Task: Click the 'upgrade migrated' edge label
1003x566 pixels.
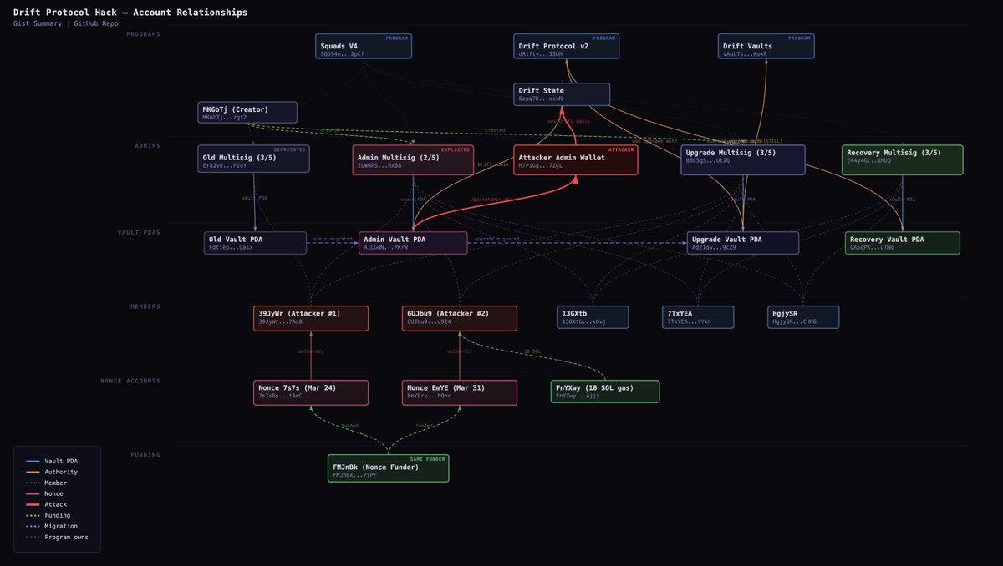Action: pos(496,239)
